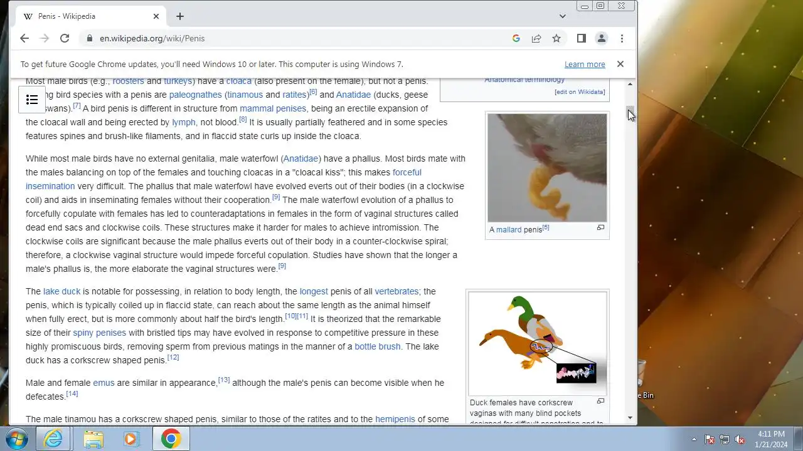Viewport: 803px width, 451px height.
Task: Open the mammal penises link
Action: [273, 108]
